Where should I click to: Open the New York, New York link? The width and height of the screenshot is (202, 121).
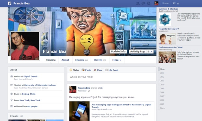click(x=30, y=100)
